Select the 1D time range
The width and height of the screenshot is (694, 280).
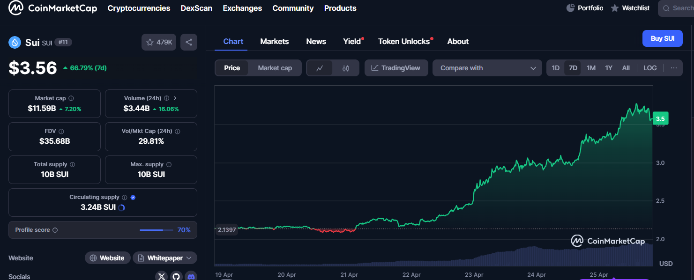coord(555,68)
